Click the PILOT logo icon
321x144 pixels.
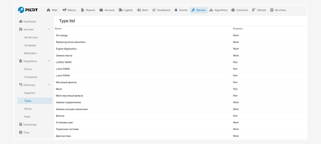(x=21, y=10)
